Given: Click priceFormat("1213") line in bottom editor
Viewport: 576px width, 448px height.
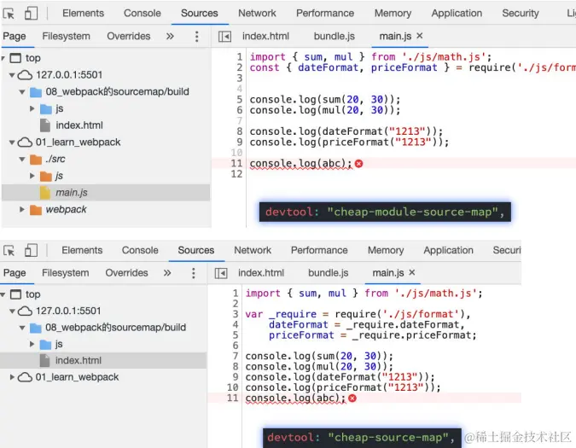Looking at the screenshot, I should (343, 387).
